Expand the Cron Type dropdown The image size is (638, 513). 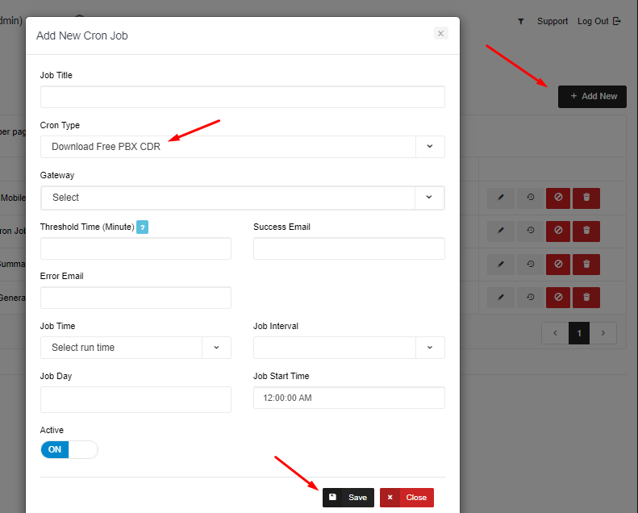[x=429, y=147]
